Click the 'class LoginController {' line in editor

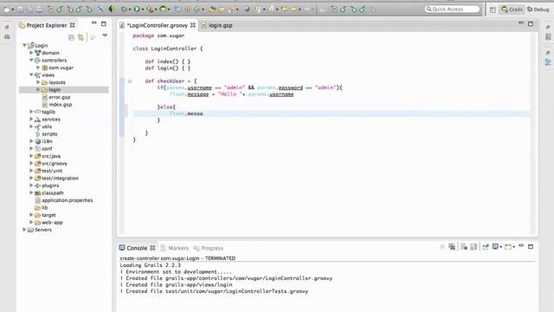click(168, 49)
